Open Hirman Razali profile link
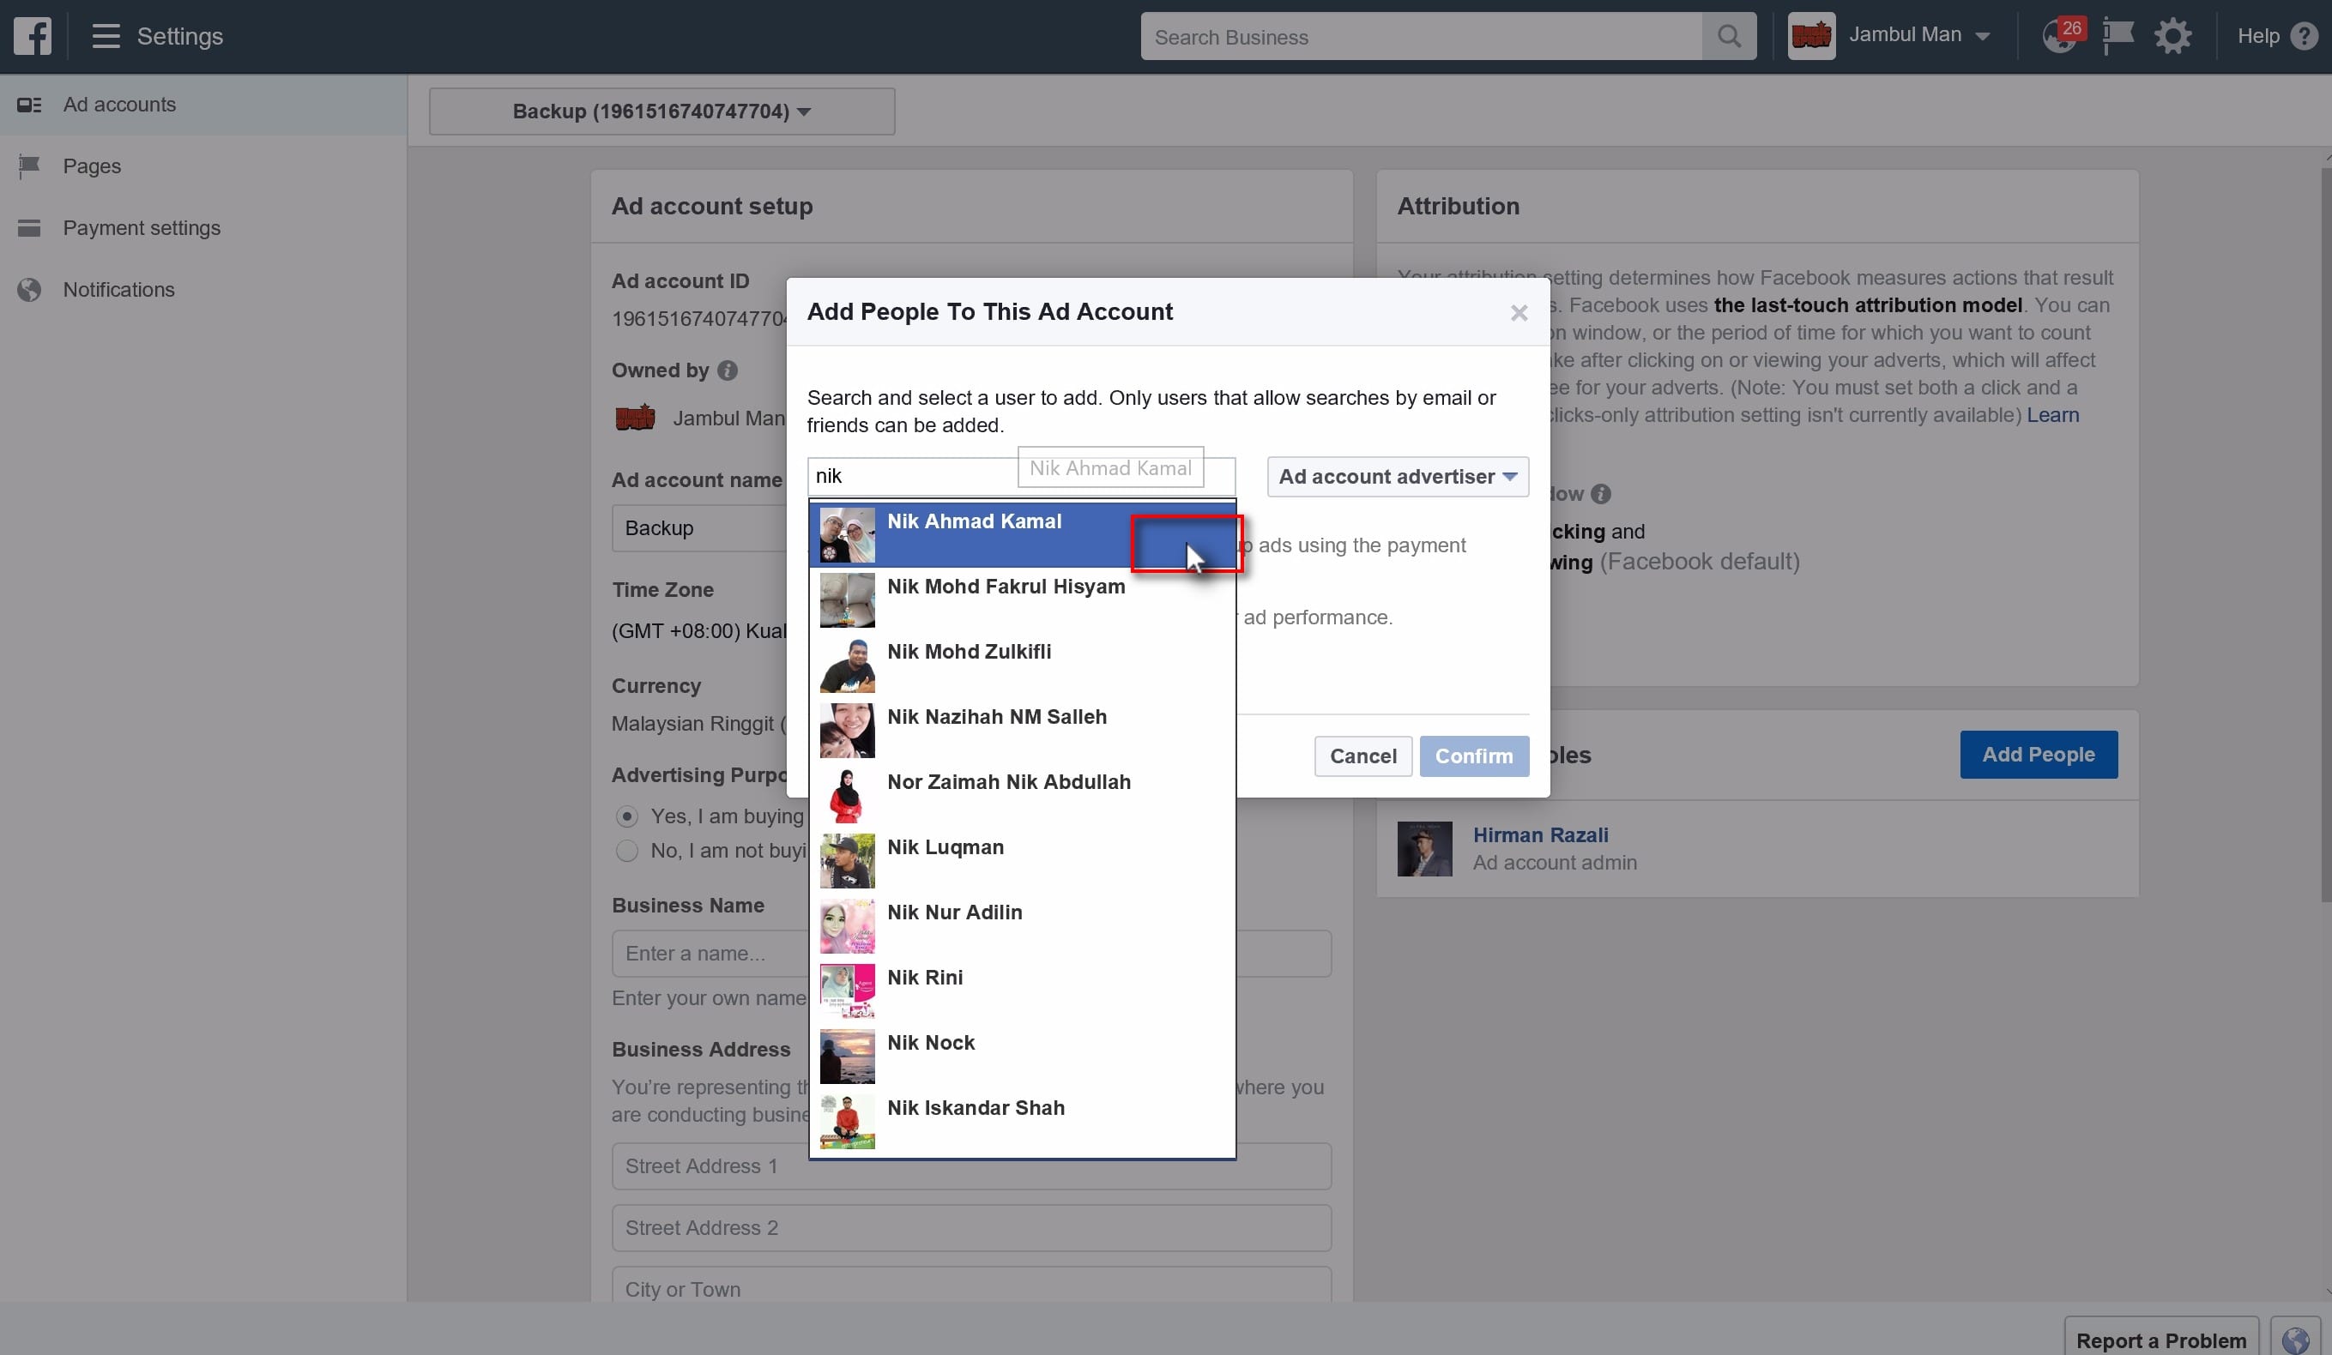The width and height of the screenshot is (2332, 1355). click(1540, 834)
